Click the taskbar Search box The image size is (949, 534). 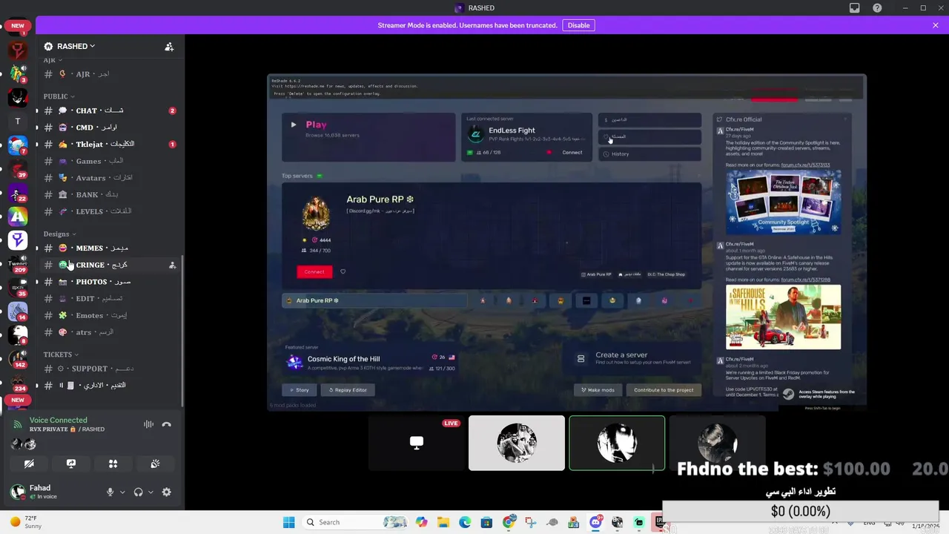pos(355,522)
